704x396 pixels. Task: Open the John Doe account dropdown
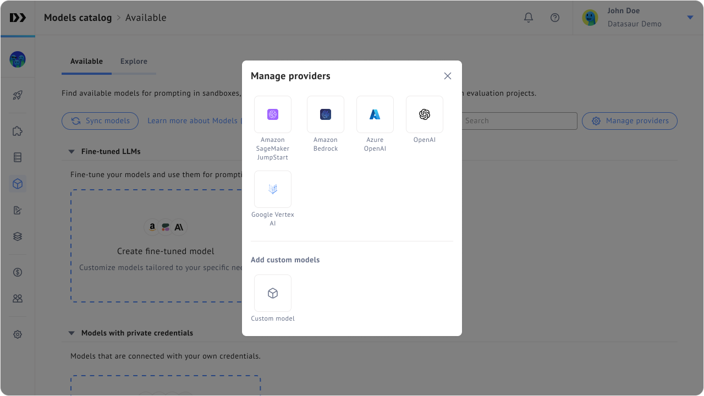pyautogui.click(x=690, y=18)
